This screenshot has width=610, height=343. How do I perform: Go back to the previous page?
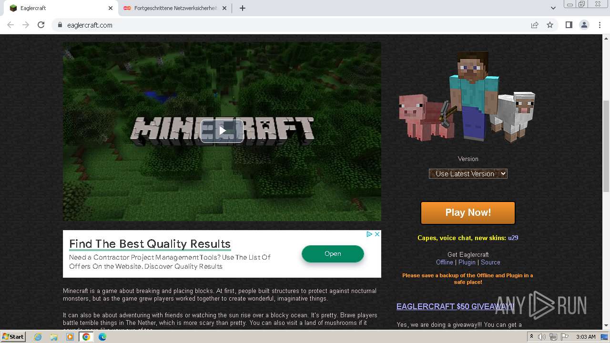coord(10,25)
